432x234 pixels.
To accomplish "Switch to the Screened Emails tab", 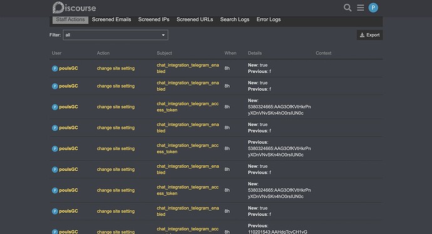I will point(111,19).
